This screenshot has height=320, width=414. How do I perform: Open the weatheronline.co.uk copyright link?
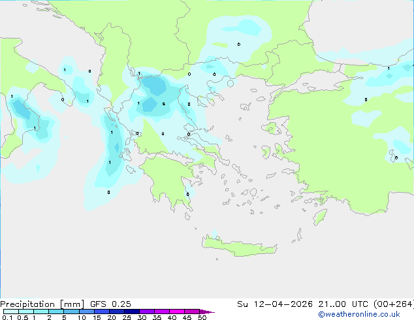pos(359,314)
